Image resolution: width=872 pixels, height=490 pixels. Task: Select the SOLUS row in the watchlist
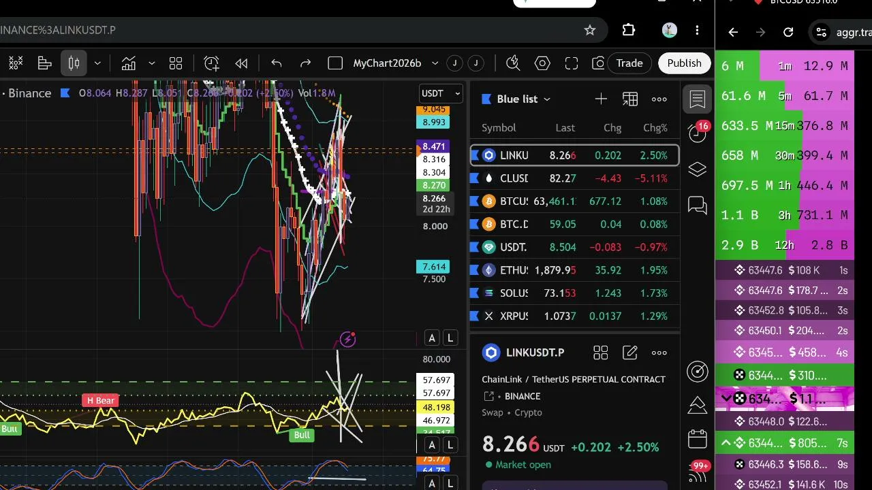pyautogui.click(x=574, y=293)
